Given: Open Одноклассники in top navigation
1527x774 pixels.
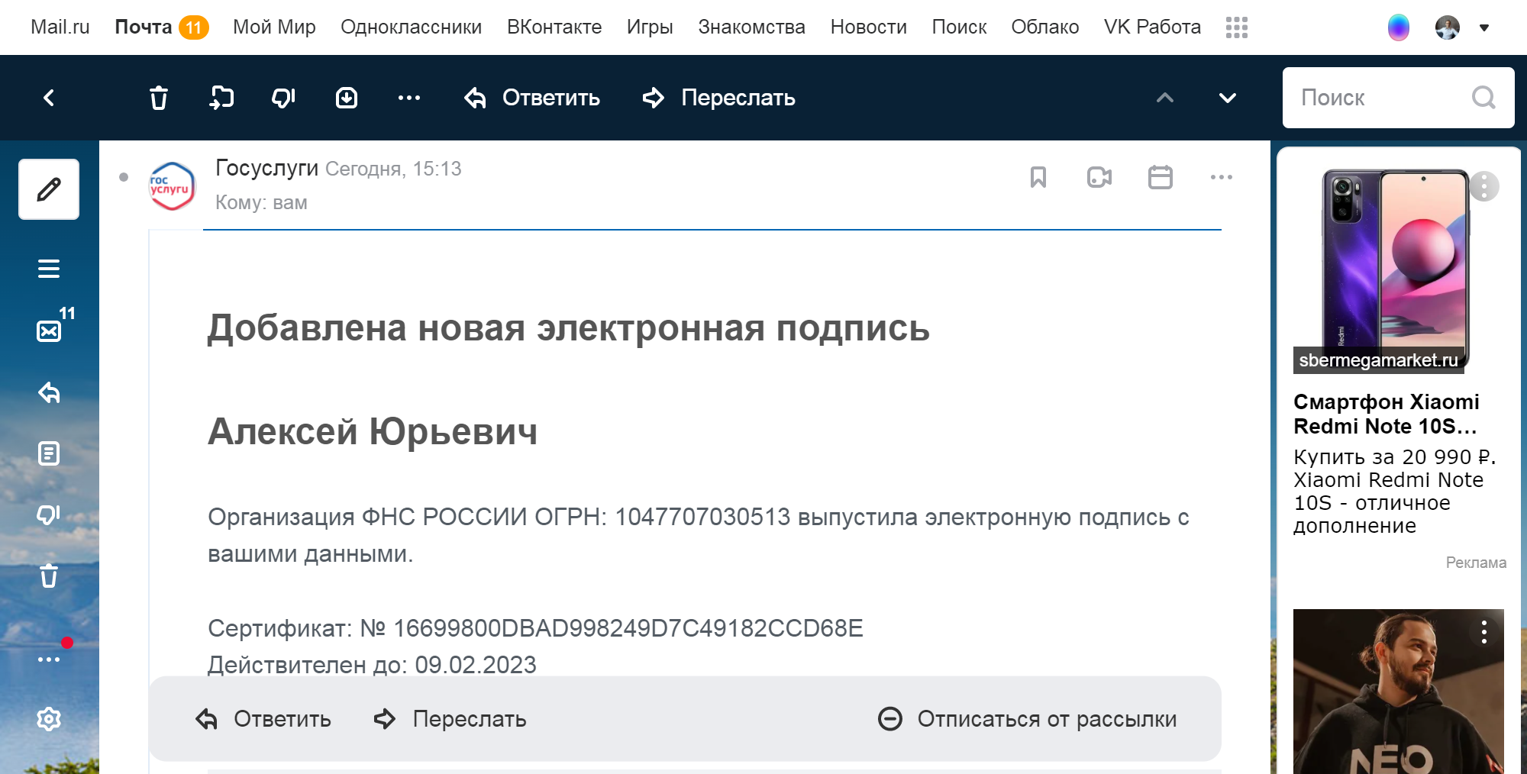Looking at the screenshot, I should [411, 27].
